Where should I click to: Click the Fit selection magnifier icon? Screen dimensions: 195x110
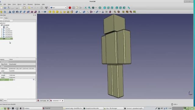click(x=89, y=8)
